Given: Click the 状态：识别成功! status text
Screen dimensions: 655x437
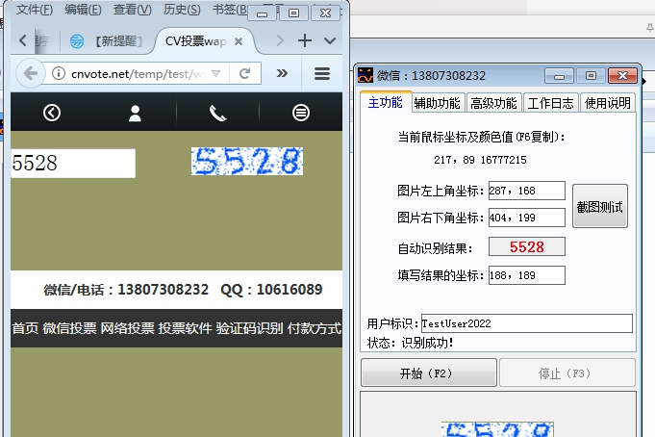Looking at the screenshot, I should point(410,343).
